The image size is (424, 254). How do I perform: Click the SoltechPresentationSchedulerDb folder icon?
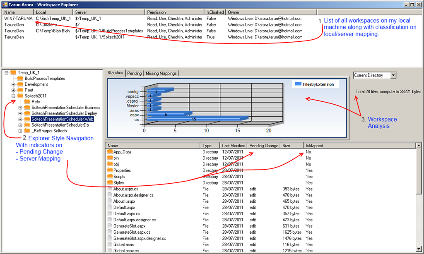27,125
